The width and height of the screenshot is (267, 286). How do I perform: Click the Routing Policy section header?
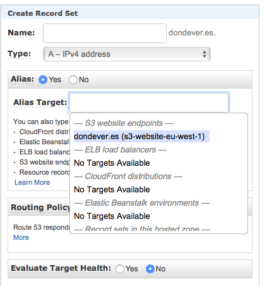click(x=40, y=208)
